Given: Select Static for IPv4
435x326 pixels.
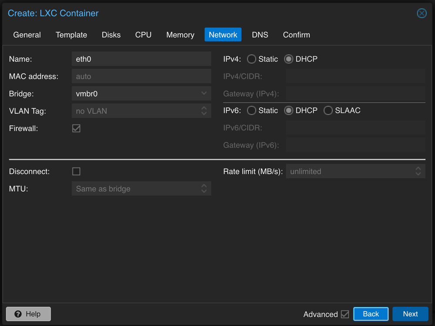Looking at the screenshot, I should pyautogui.click(x=251, y=59).
